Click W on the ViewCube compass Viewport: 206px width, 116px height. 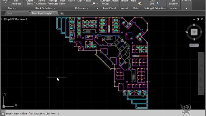click(x=187, y=32)
